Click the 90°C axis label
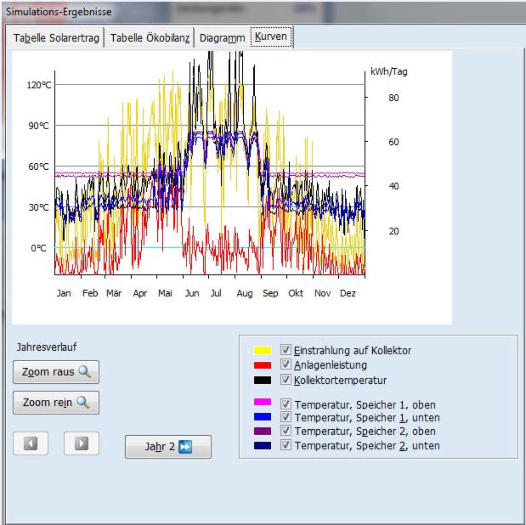 [x=39, y=126]
